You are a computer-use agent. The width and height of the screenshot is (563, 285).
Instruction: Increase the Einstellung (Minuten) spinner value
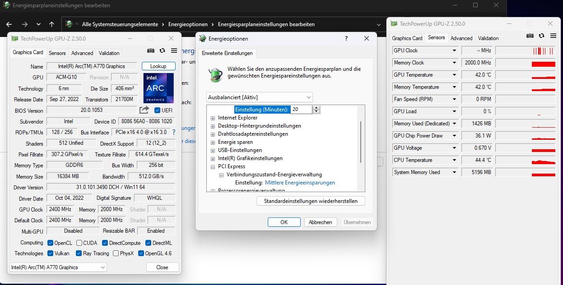(316, 107)
